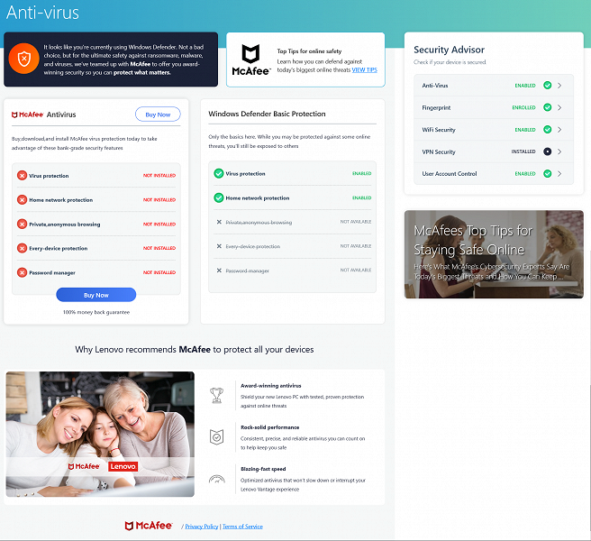Click the red X icon beside McAfee Virus protection
Screen dimensions: 591x541
pos(22,176)
